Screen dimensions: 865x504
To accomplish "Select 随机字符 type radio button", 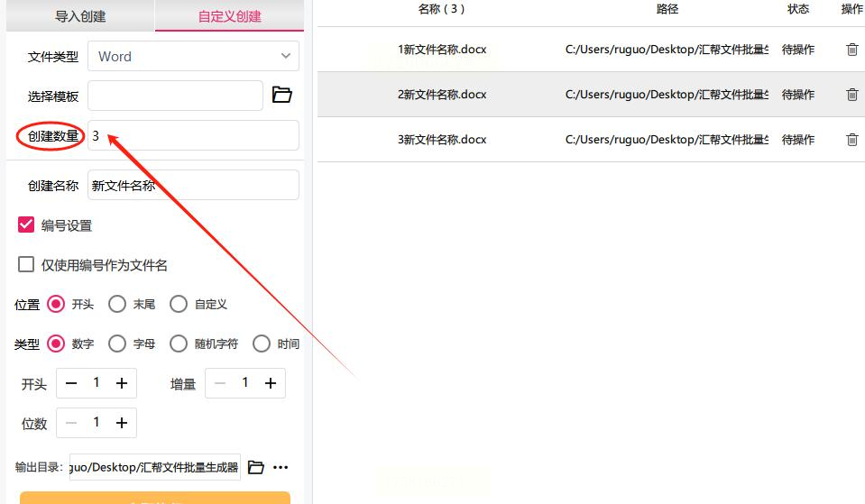I will 179,344.
